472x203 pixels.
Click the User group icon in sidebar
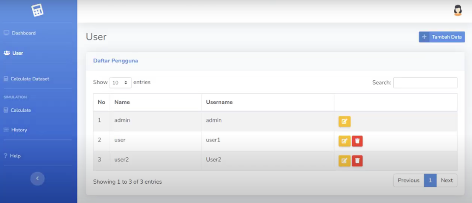click(6, 53)
